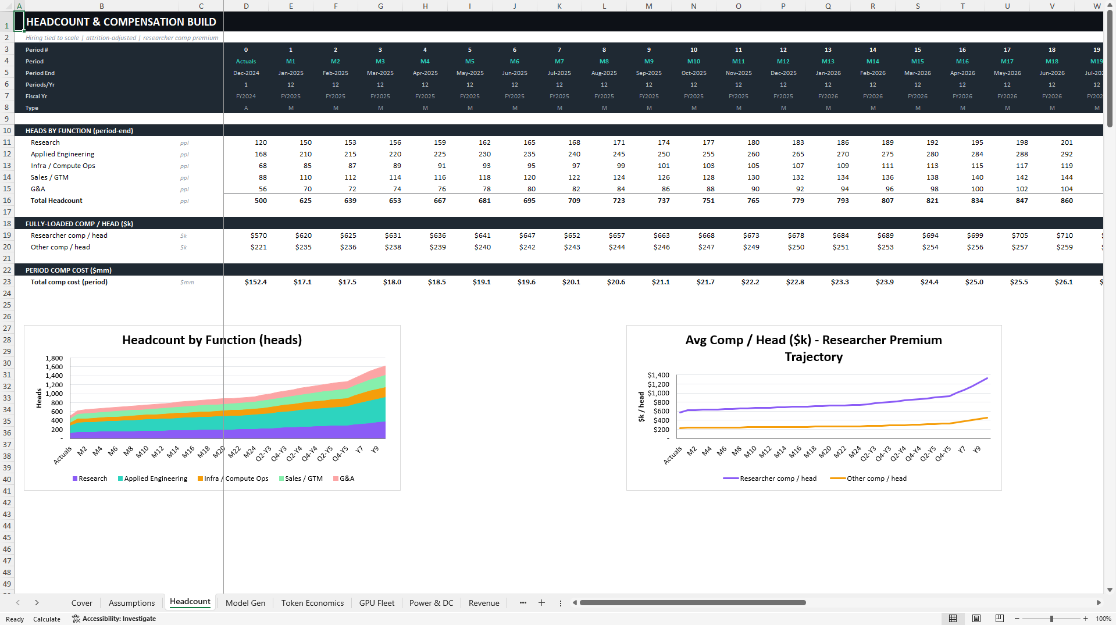The image size is (1116, 625).
Task: Select row 23 header
Action: [x=7, y=282]
